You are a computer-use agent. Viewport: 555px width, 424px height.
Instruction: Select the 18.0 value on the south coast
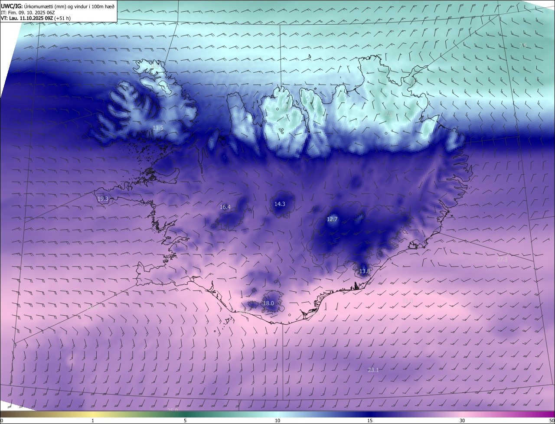(x=268, y=303)
